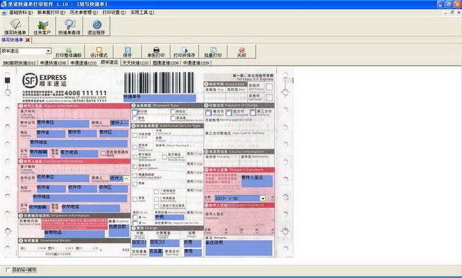This screenshot has width=462, height=278.
Task: Click 单张打印 printer button
Action: tap(156, 52)
